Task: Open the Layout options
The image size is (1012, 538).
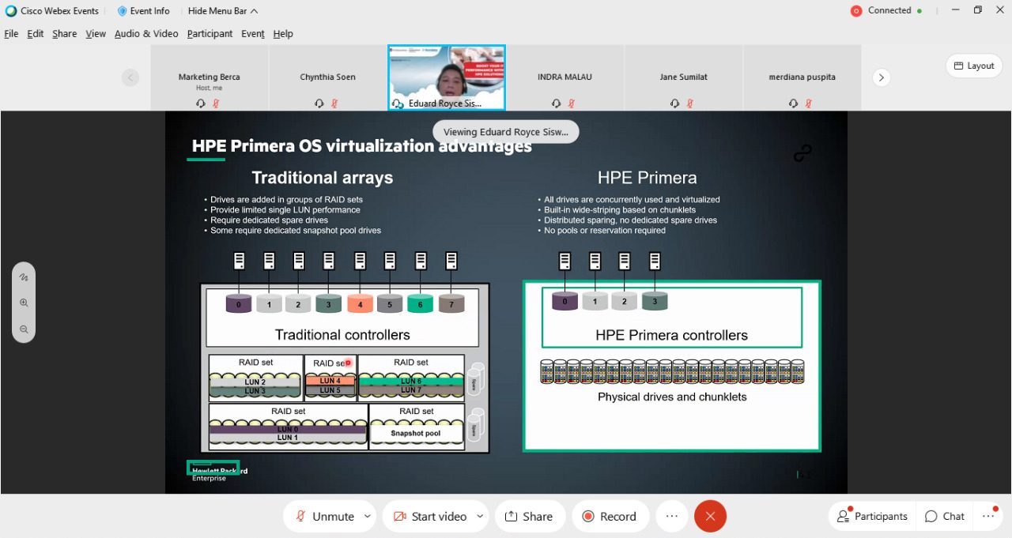Action: (x=973, y=66)
